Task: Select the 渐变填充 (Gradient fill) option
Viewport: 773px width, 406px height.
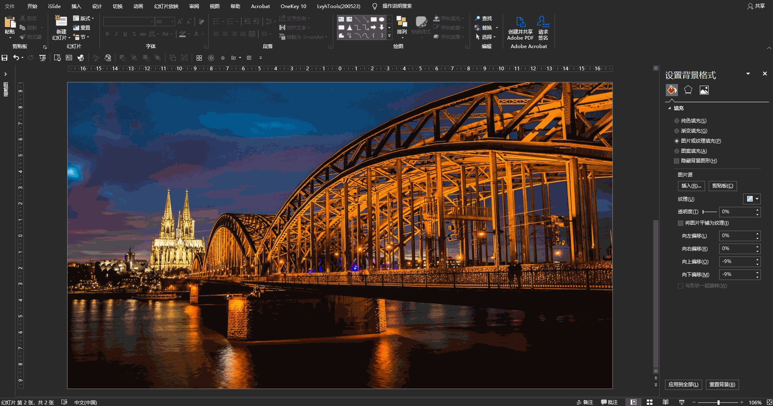Action: coord(677,131)
